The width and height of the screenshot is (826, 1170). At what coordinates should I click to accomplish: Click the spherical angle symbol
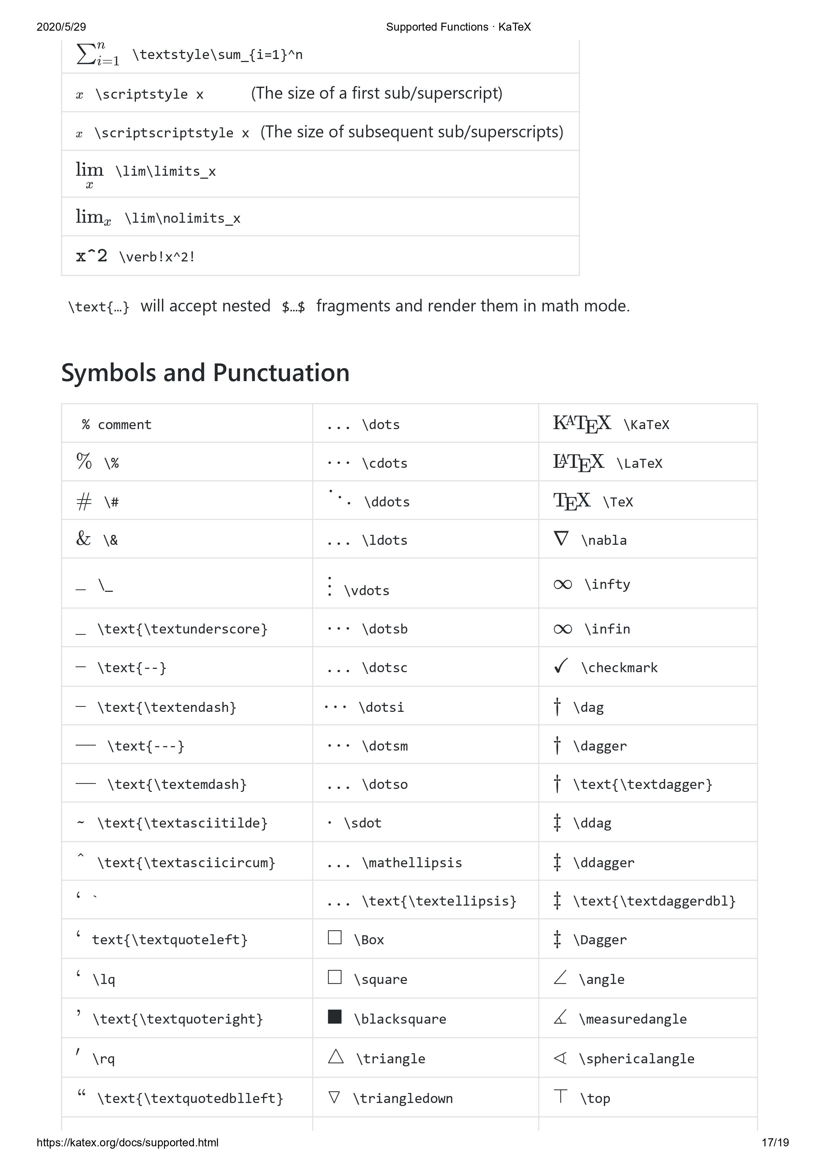click(560, 1058)
